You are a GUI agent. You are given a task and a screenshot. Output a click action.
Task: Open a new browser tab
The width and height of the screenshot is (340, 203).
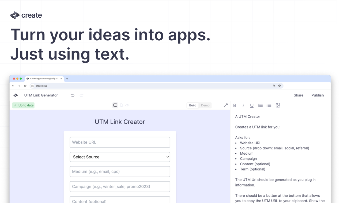click(67, 79)
